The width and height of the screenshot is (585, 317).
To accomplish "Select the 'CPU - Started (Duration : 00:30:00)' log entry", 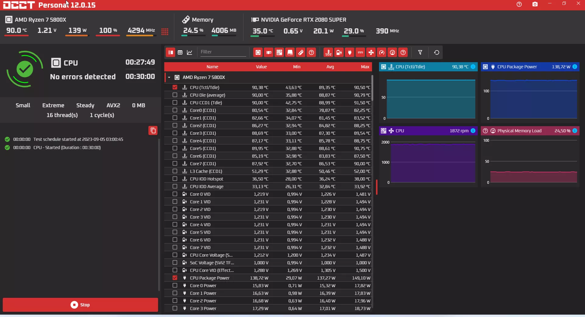I will pyautogui.click(x=67, y=148).
